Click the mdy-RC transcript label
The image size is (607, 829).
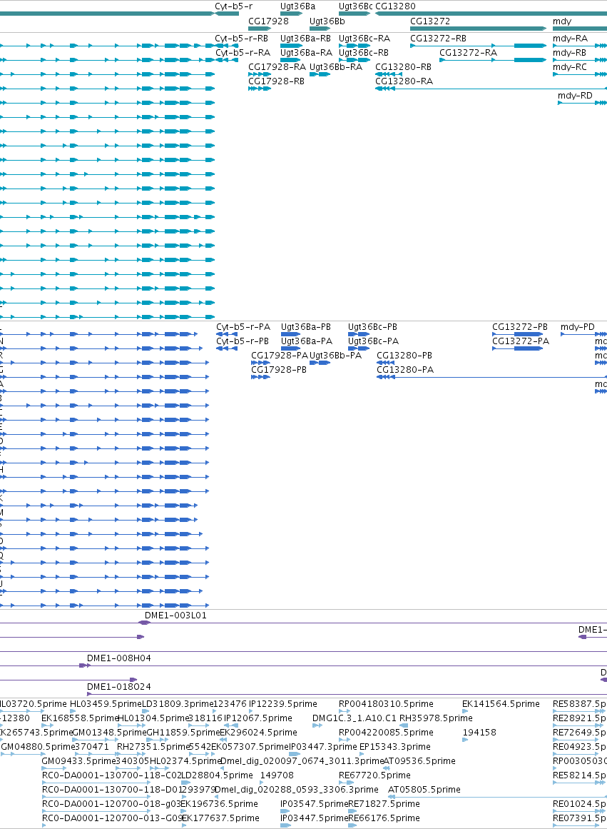tap(569, 67)
